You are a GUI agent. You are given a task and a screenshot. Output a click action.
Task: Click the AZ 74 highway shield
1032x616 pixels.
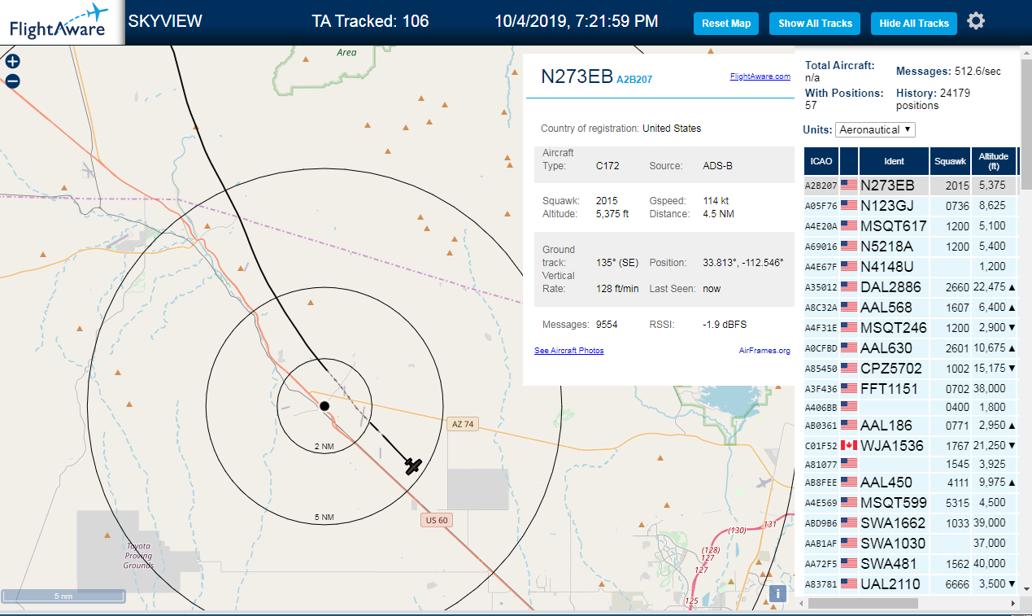(461, 424)
